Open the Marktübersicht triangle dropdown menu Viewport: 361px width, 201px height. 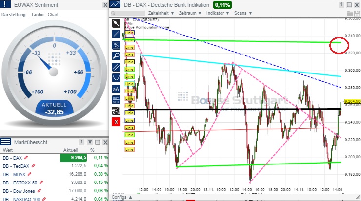[90, 142]
